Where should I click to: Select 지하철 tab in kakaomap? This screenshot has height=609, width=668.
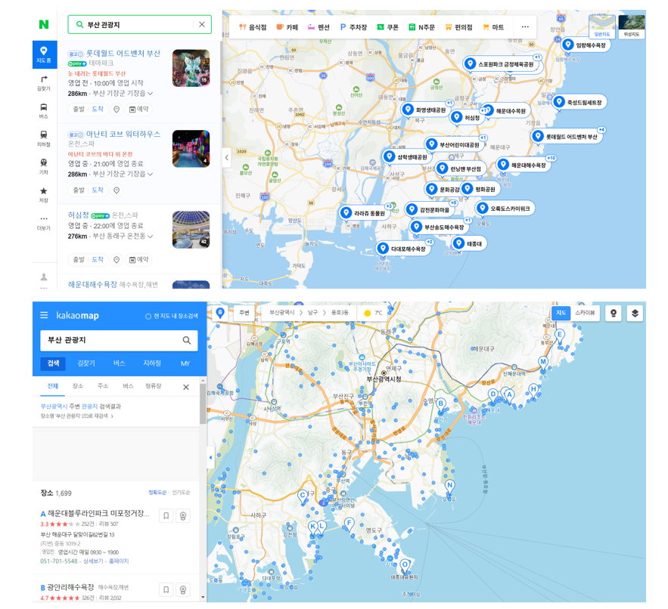pyautogui.click(x=152, y=363)
